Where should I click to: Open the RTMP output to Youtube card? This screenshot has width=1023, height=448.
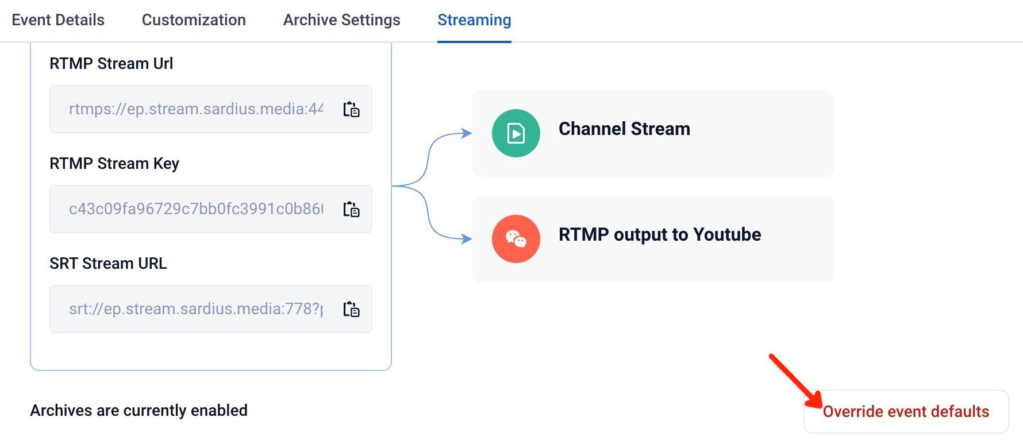coord(653,239)
